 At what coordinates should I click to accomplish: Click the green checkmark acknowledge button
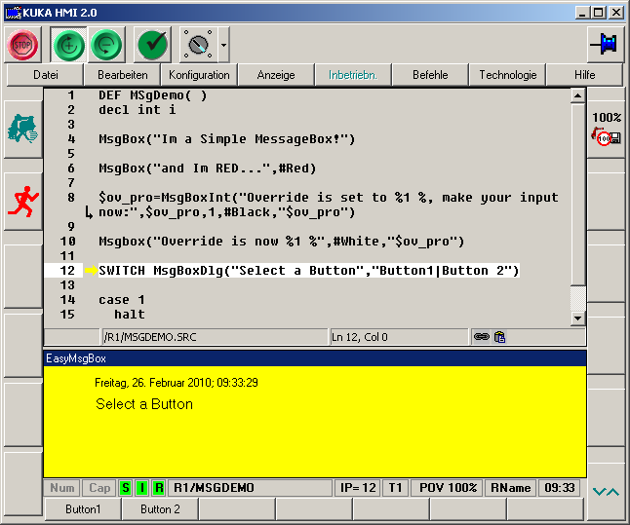153,44
